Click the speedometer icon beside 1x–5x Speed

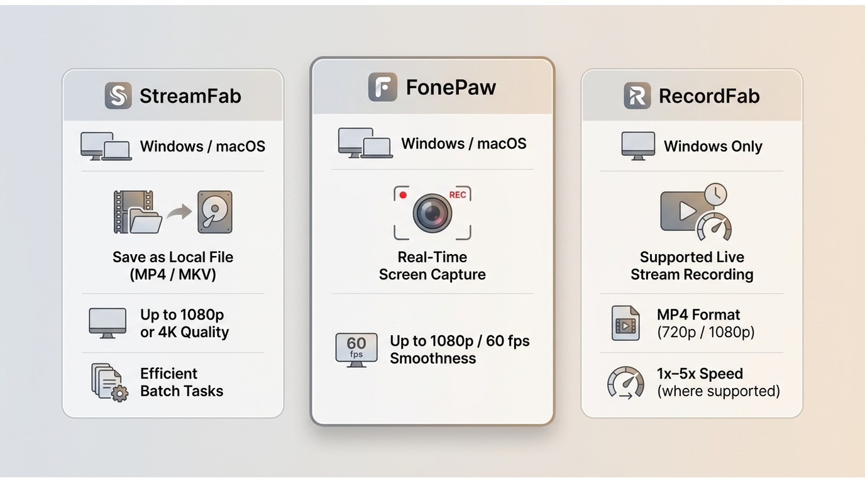625,383
